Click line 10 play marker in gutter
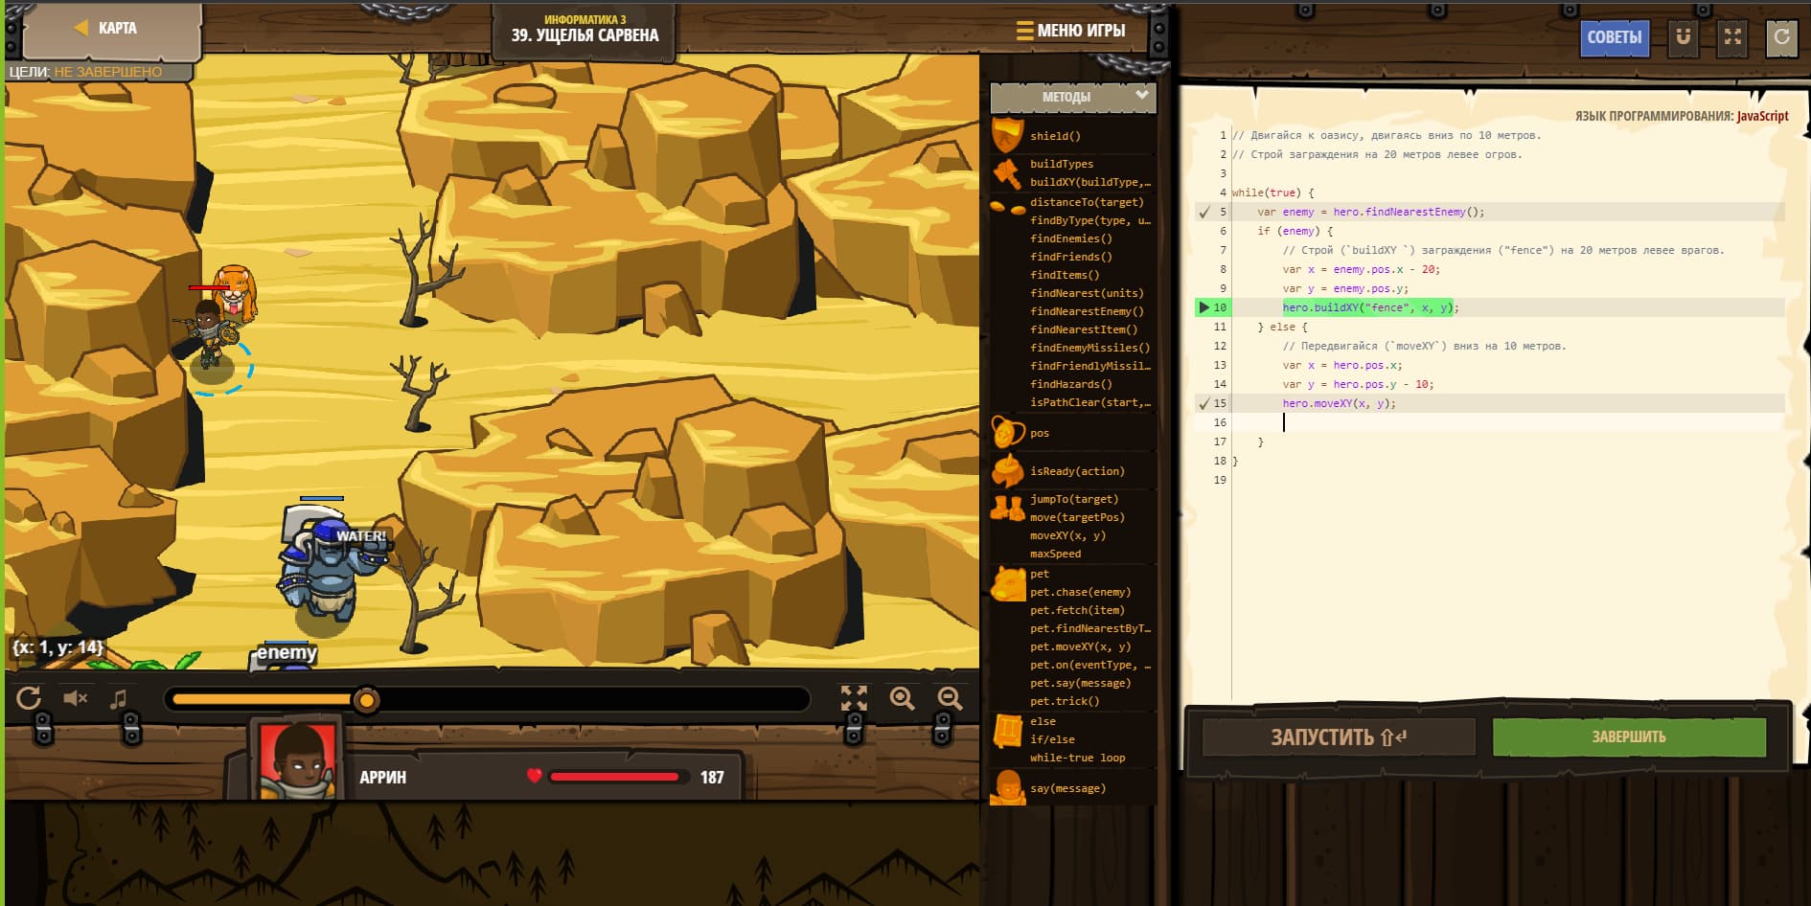 pos(1204,307)
